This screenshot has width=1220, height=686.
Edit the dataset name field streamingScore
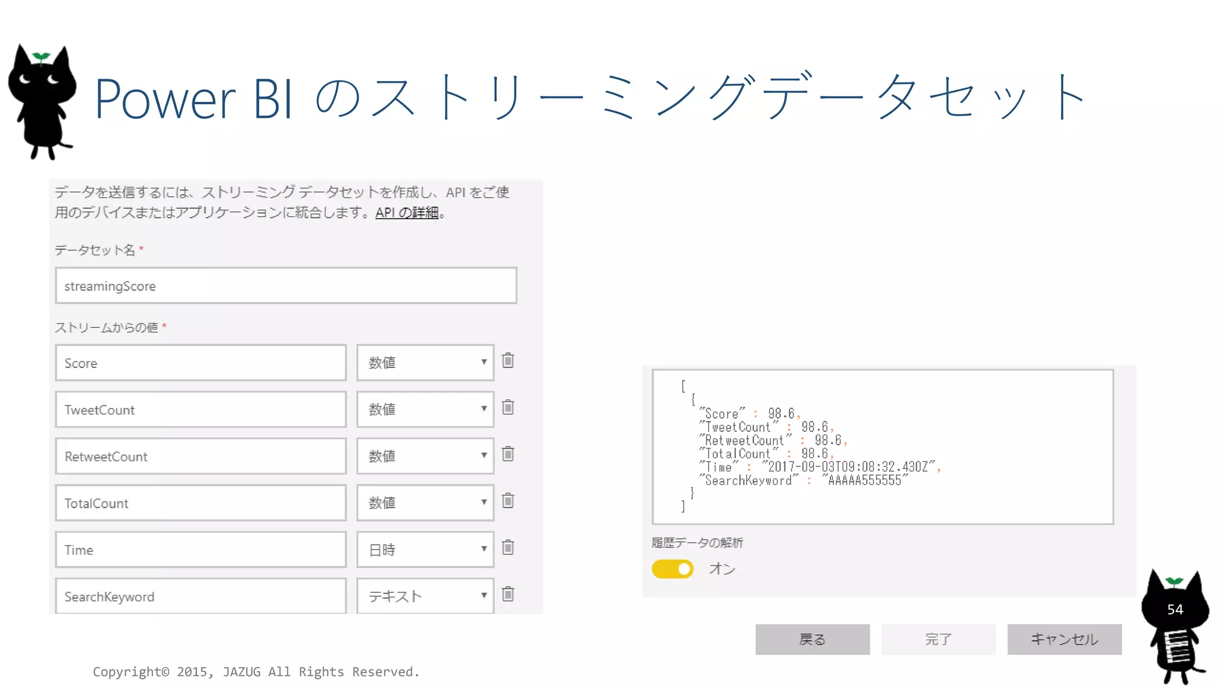pos(286,286)
